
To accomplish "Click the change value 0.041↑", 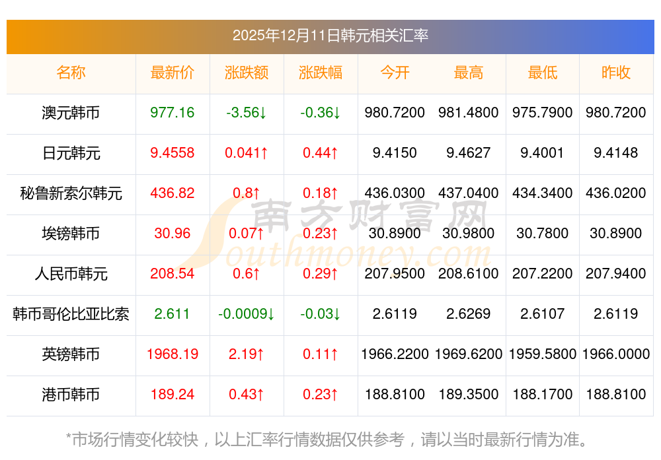I will pos(247,152).
